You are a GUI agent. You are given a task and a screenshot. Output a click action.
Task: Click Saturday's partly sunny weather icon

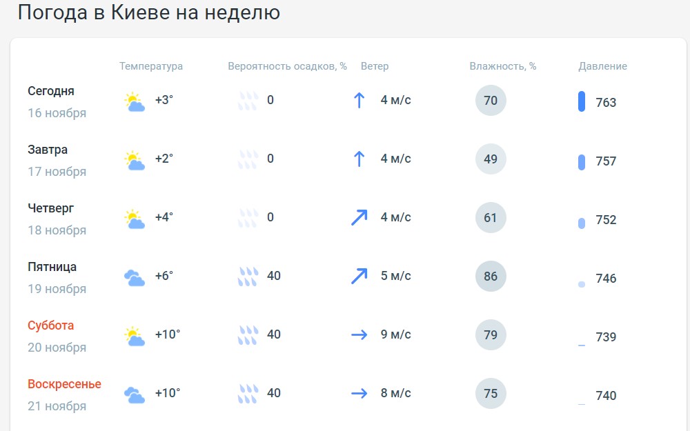[135, 337]
